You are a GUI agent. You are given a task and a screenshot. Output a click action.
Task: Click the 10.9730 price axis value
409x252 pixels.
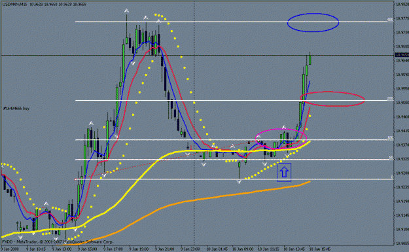(x=402, y=32)
